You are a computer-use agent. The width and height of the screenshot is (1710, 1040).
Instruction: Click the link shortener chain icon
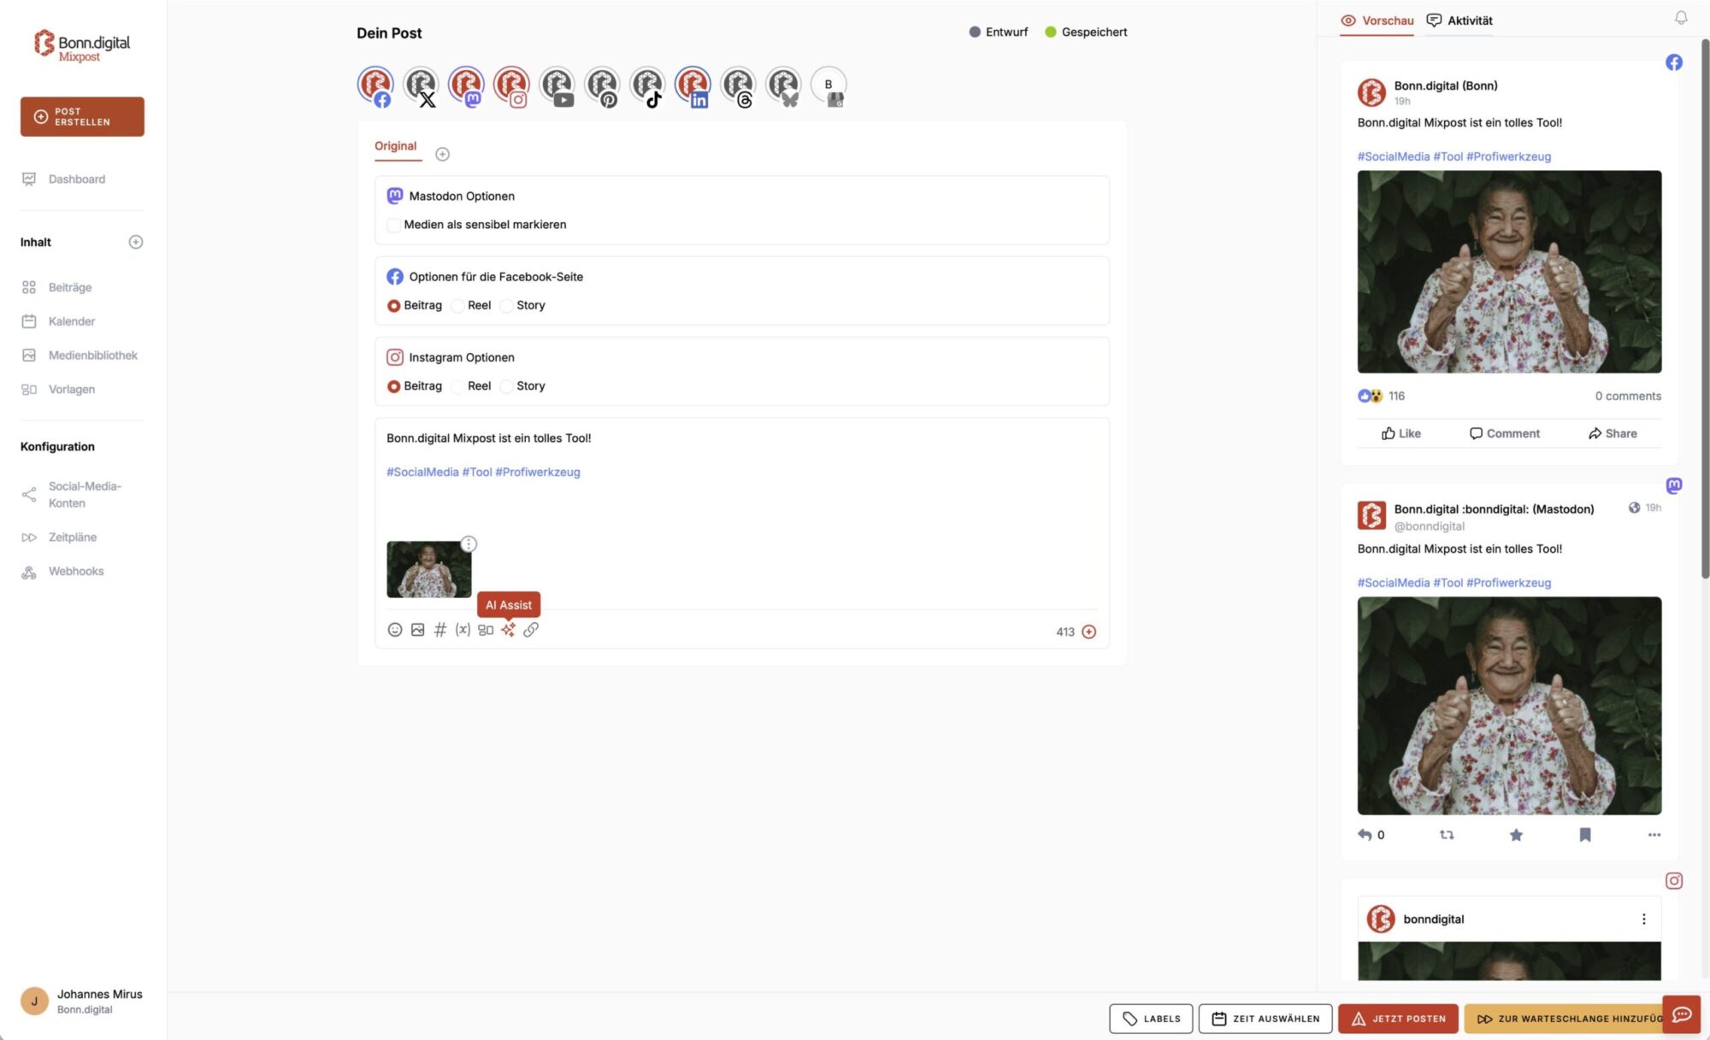(531, 630)
